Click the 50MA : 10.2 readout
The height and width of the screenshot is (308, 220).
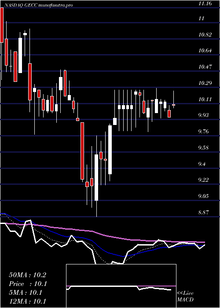point(28,275)
